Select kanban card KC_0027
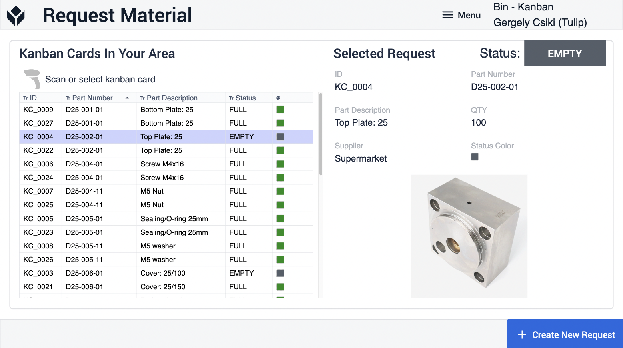 (166, 123)
